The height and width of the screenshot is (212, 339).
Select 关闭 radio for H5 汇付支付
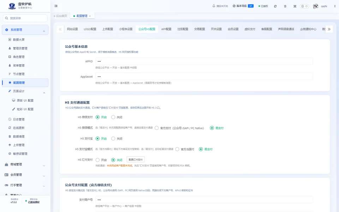point(113,160)
